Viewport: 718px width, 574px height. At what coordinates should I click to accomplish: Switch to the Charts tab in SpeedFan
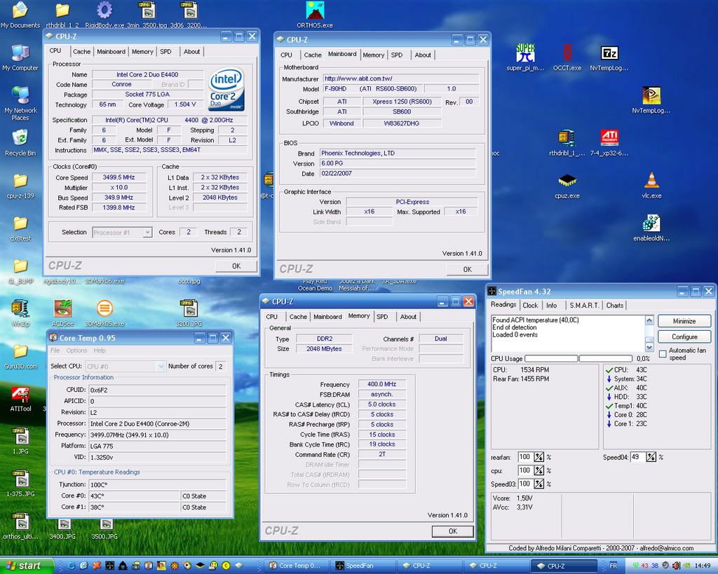(614, 306)
